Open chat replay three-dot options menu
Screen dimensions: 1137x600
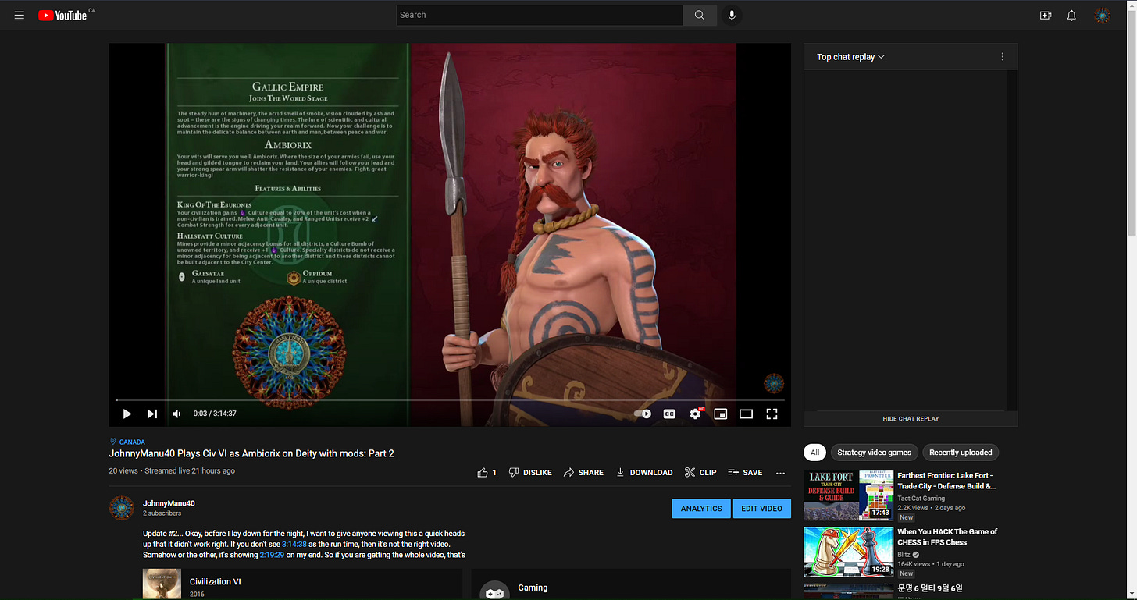pyautogui.click(x=1003, y=57)
